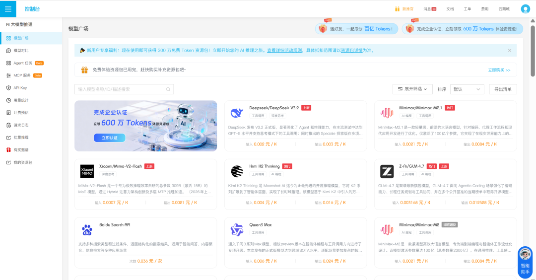Click the gift icon beside 免费体验资源包已用完
Viewport: 536px width, 280px height.
(84, 70)
